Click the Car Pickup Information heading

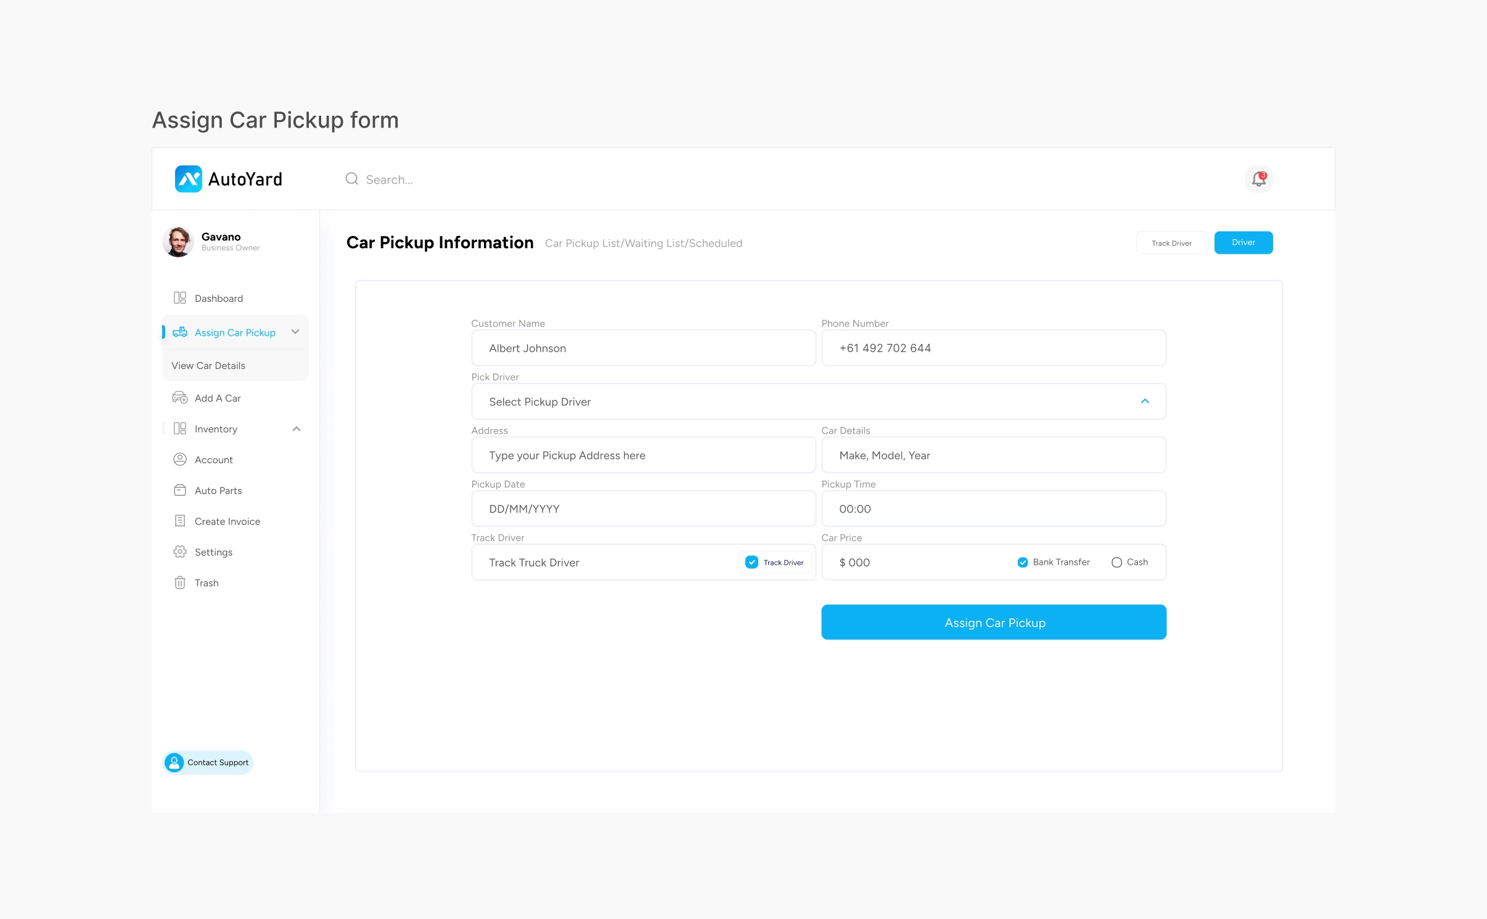pos(440,243)
